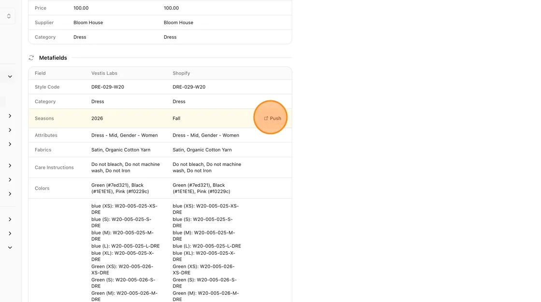Select the Price row label
The height and width of the screenshot is (302, 541).
(41, 8)
